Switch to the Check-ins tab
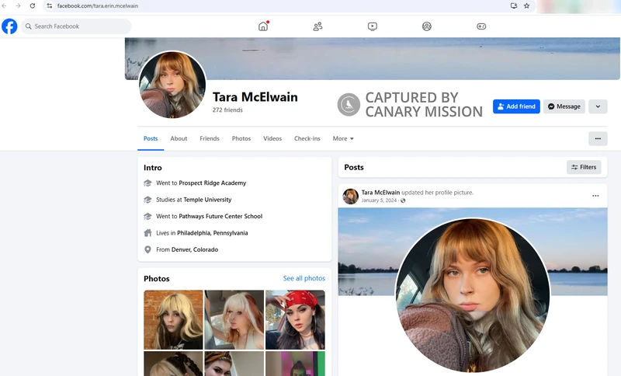 [307, 139]
